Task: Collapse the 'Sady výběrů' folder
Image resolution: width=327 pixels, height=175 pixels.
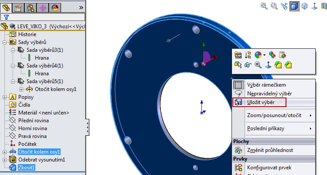Action: click(x=5, y=42)
